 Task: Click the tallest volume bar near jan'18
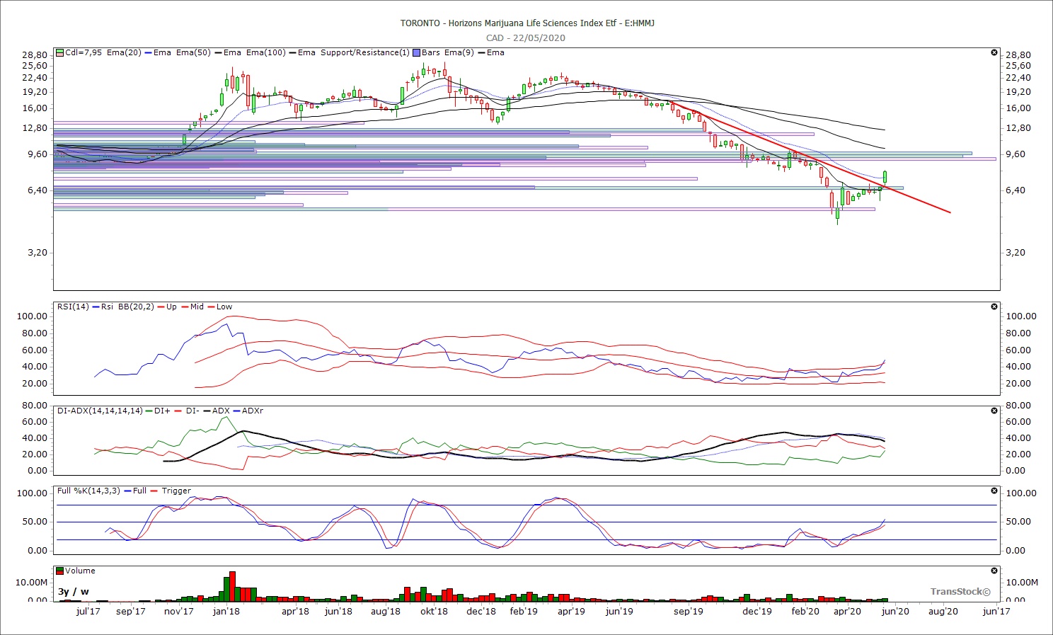[x=232, y=586]
